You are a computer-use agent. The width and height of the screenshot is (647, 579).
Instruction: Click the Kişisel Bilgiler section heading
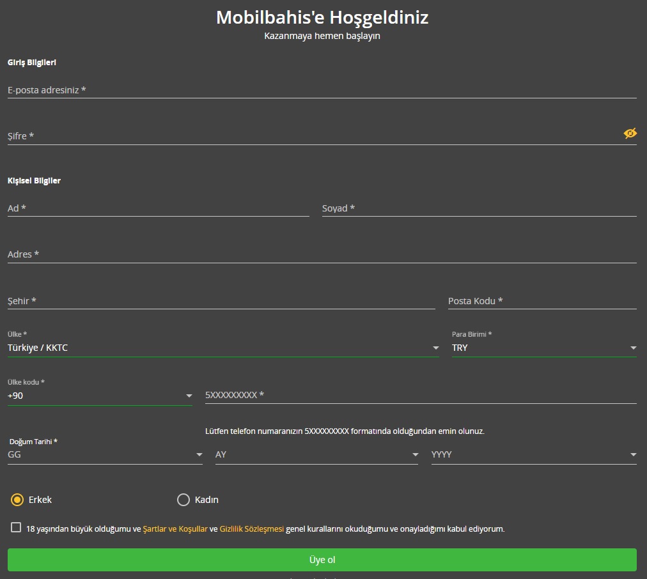click(34, 181)
